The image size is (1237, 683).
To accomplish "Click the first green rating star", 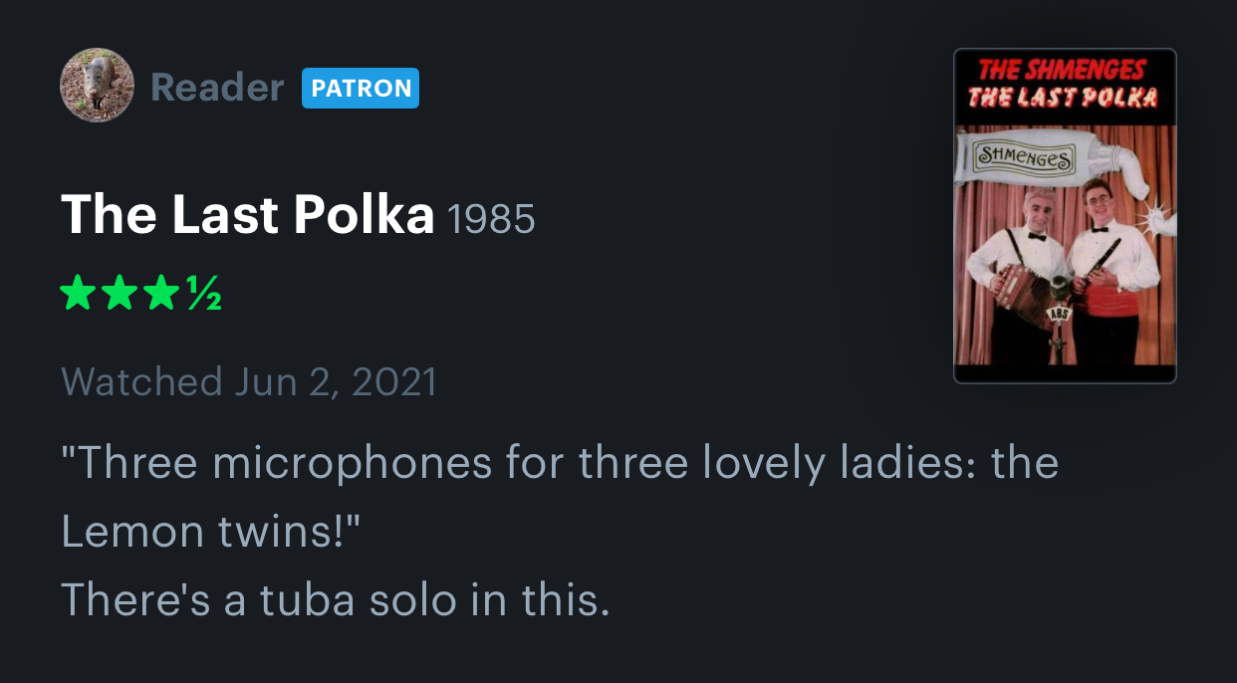I will (x=76, y=295).
